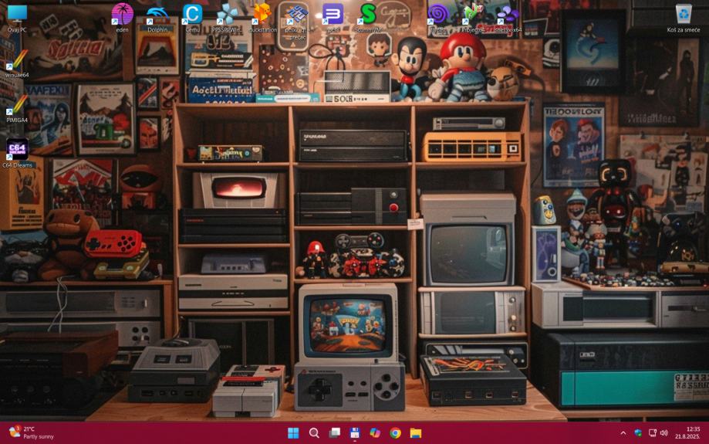Open the Windows Start menu
Image resolution: width=709 pixels, height=444 pixels.
pyautogui.click(x=293, y=433)
